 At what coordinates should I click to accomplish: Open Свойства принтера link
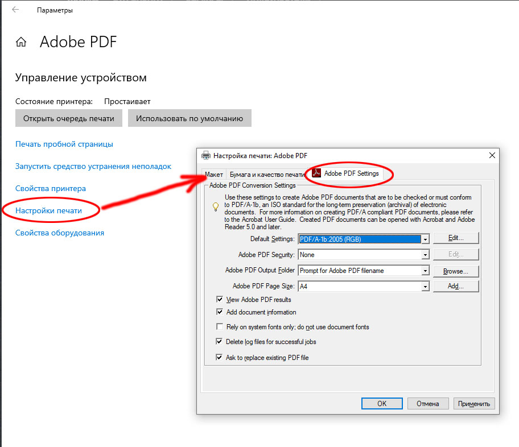point(51,189)
